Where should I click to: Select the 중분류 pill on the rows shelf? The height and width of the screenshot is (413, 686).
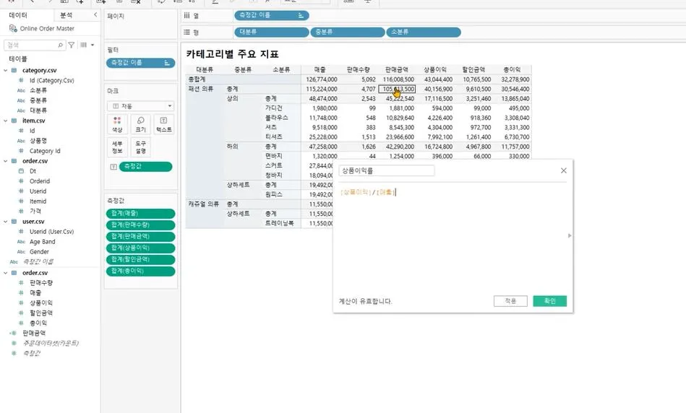point(348,32)
